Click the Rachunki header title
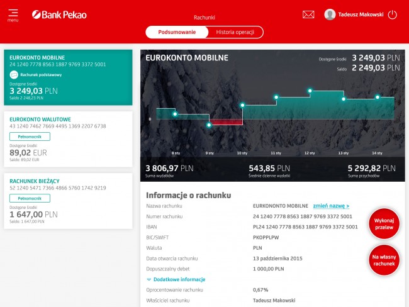 coord(204,18)
